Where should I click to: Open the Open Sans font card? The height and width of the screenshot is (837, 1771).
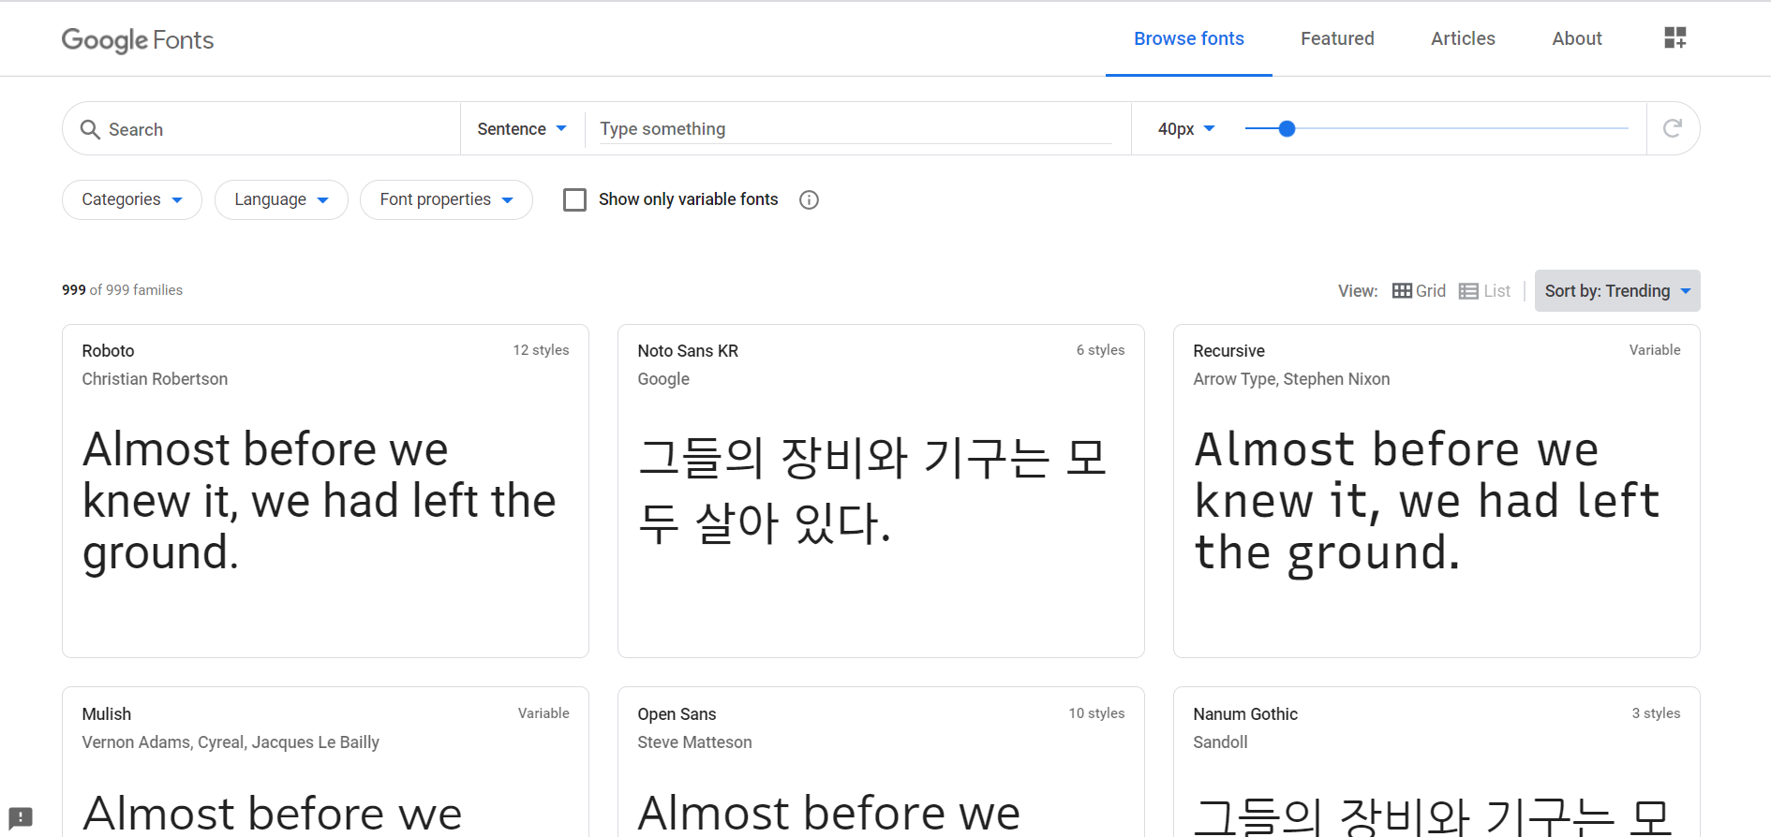(x=881, y=762)
